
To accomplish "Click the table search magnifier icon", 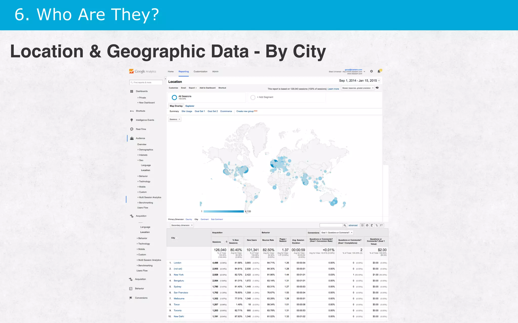I will point(344,225).
